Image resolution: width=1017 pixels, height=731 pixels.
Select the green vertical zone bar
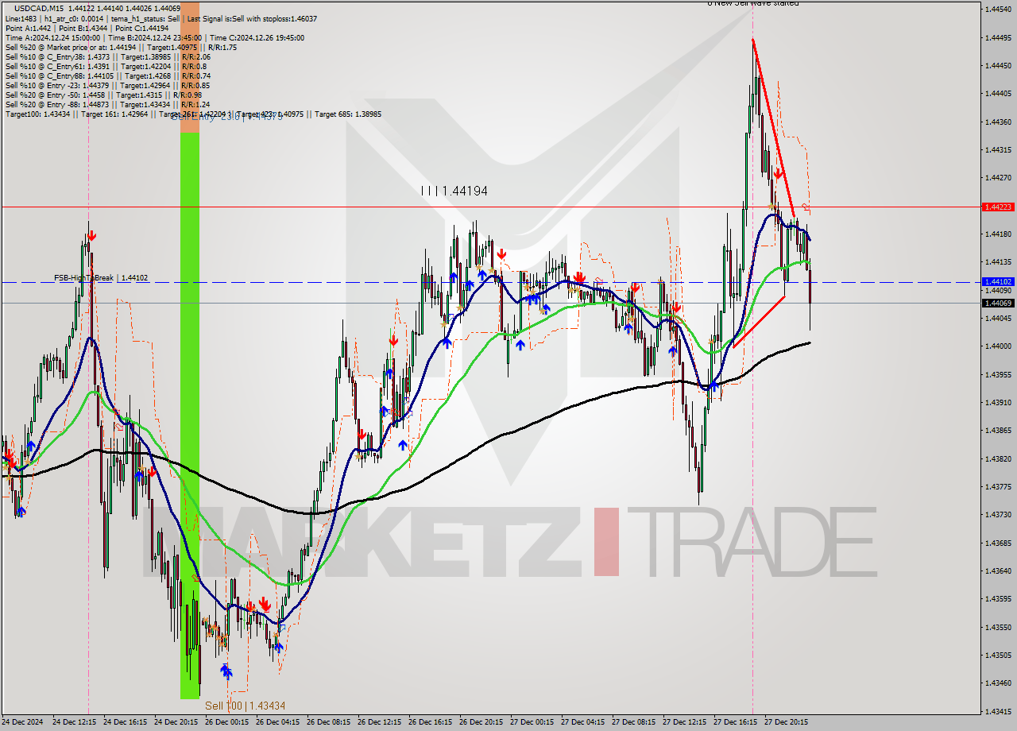(x=190, y=416)
